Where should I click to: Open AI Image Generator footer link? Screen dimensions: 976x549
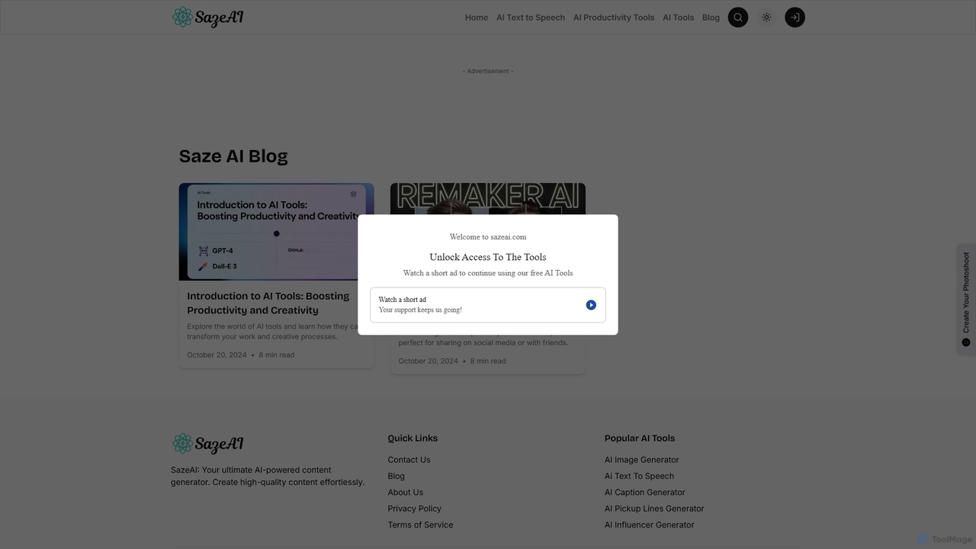641,460
